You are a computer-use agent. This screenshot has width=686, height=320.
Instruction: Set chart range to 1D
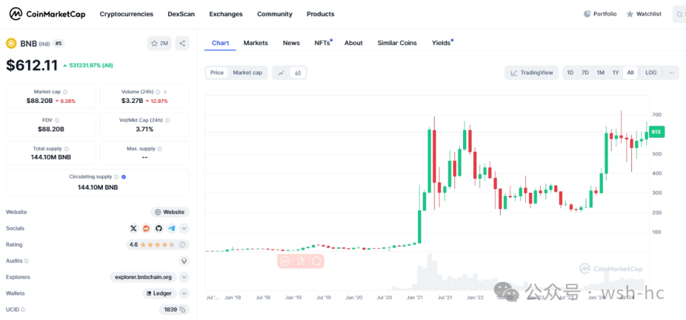click(x=570, y=72)
